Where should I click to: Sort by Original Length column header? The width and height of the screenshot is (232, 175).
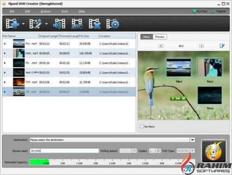(x=48, y=36)
